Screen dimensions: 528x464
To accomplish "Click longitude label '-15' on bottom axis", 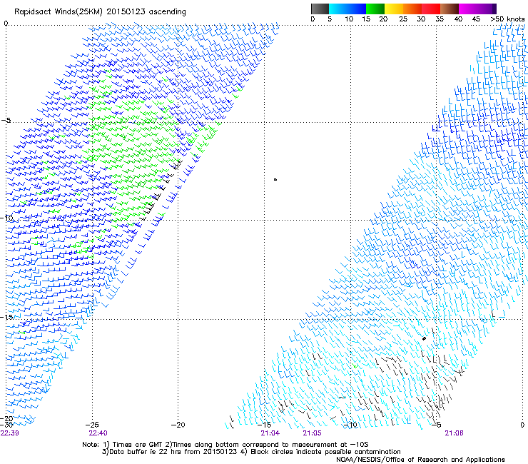I will click(x=265, y=425).
